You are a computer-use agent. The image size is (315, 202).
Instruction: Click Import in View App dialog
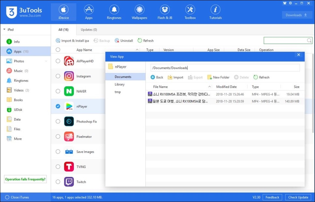point(175,77)
